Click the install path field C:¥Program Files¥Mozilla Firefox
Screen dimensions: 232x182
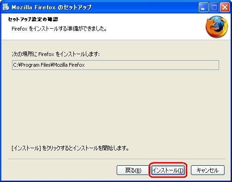tap(115, 65)
